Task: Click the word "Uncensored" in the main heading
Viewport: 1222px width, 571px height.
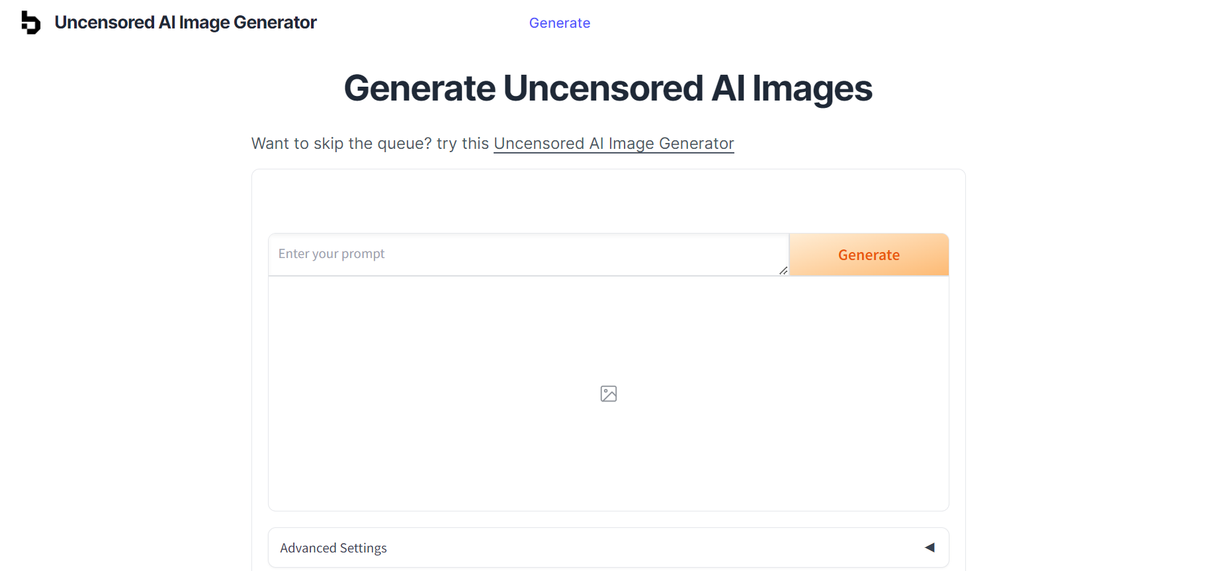Action: (603, 88)
